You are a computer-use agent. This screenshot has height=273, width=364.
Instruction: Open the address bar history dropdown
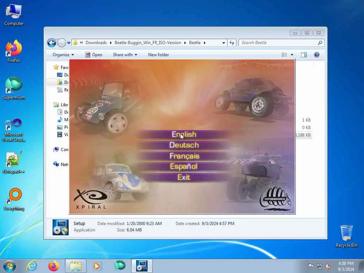point(224,43)
